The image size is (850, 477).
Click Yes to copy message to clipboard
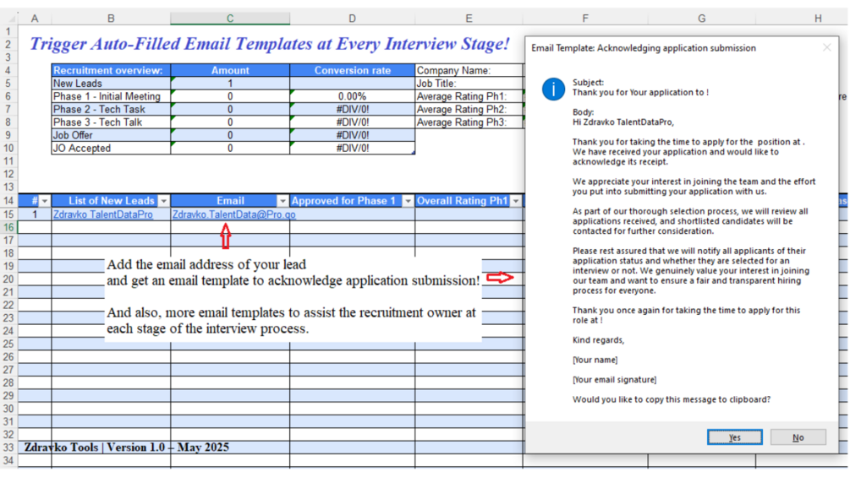[x=734, y=437]
